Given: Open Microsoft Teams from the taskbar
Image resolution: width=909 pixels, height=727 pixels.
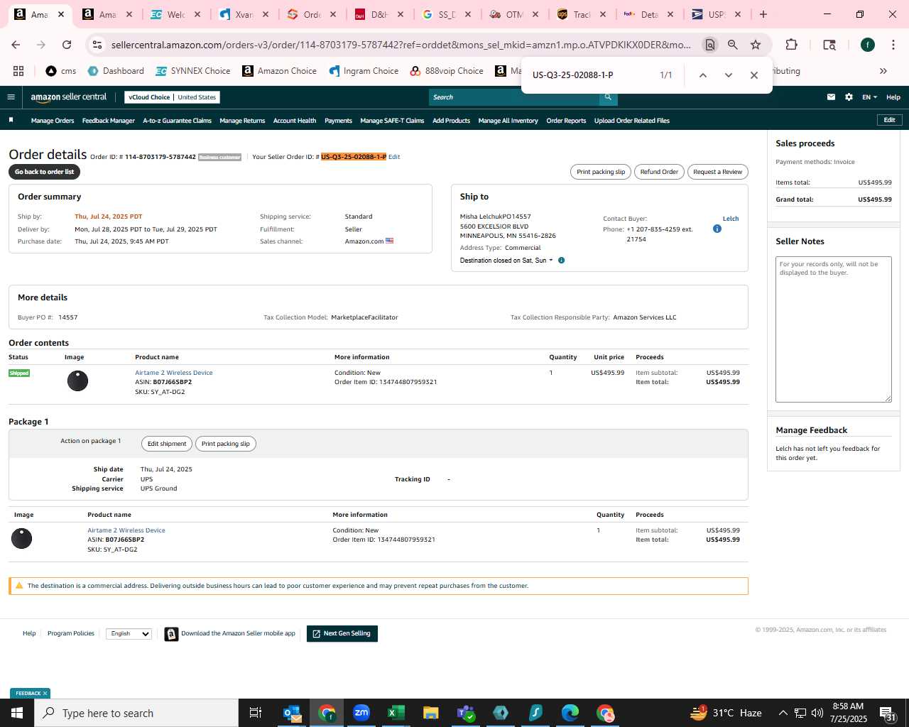Looking at the screenshot, I should (466, 713).
